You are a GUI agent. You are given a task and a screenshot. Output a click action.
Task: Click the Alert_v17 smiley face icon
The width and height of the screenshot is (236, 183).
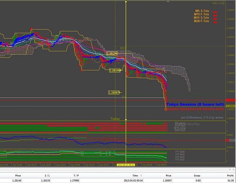click(x=224, y=3)
